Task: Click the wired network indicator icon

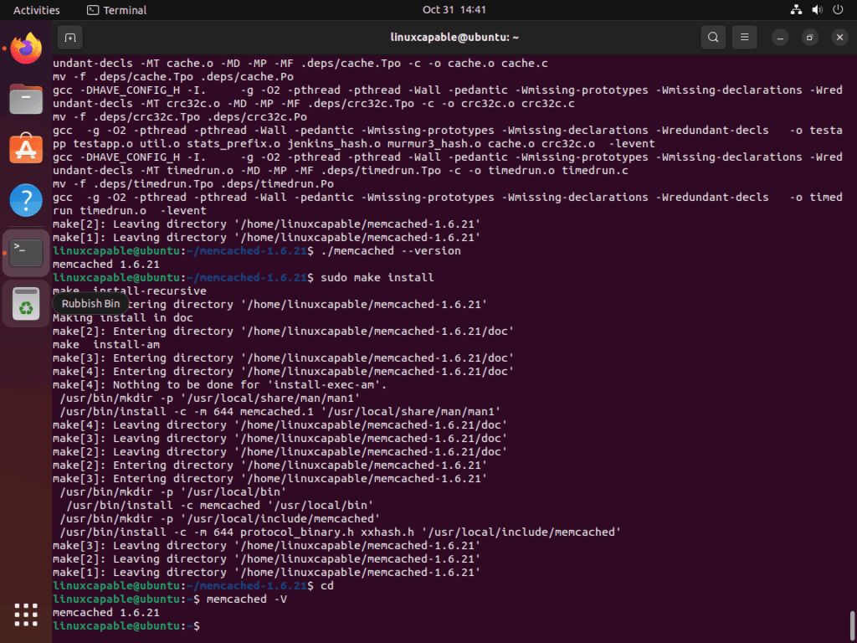Action: (x=796, y=10)
